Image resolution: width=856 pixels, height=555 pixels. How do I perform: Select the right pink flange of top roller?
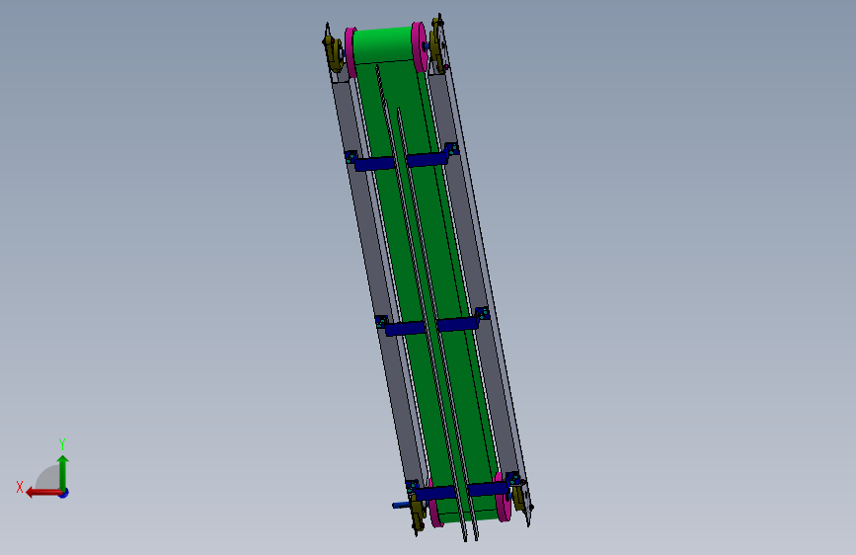[419, 46]
